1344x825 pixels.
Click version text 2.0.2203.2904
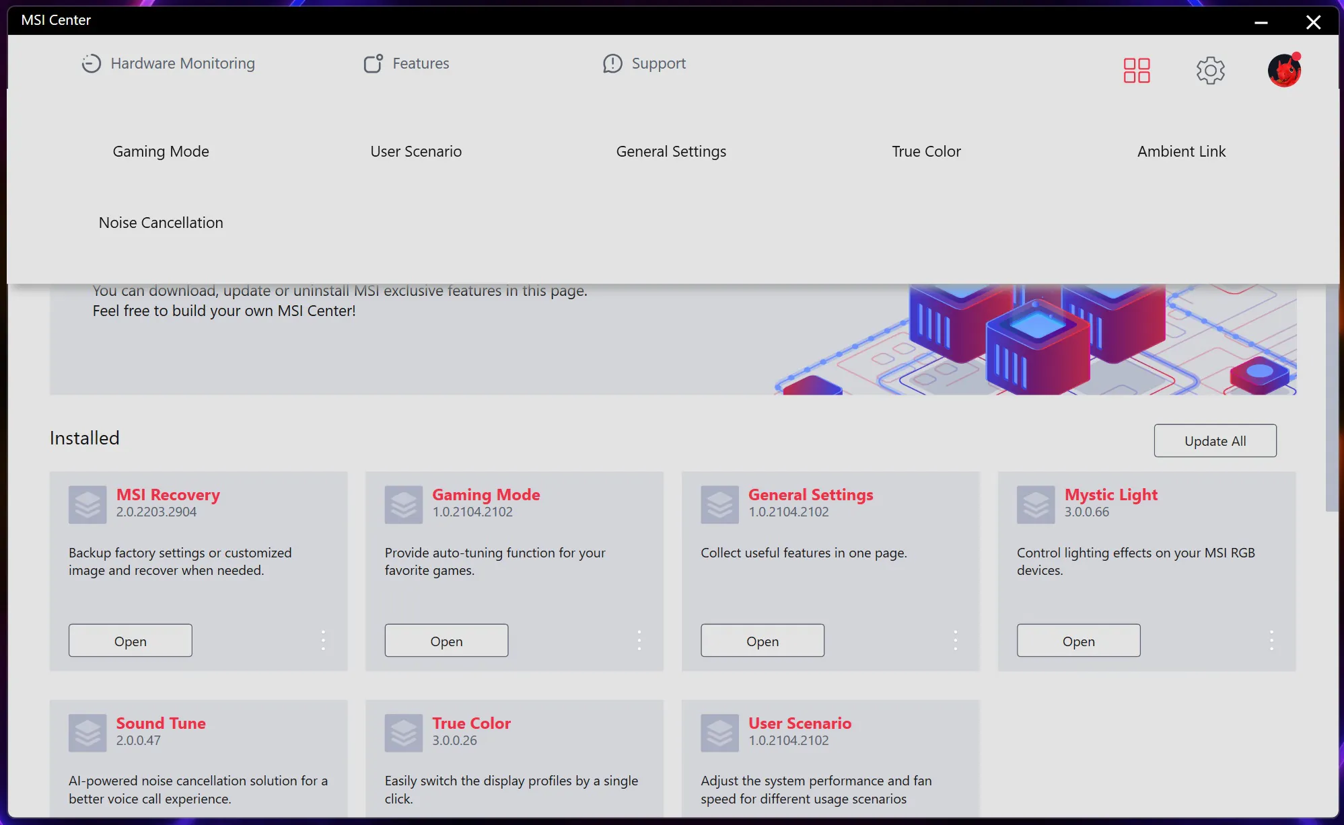[156, 512]
